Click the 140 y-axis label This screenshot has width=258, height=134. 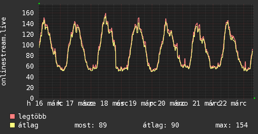click(x=28, y=24)
